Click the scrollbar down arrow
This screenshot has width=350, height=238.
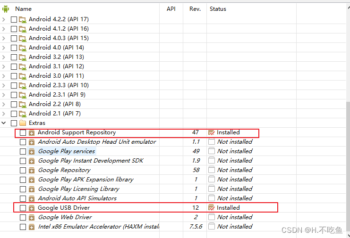pyautogui.click(x=349, y=235)
